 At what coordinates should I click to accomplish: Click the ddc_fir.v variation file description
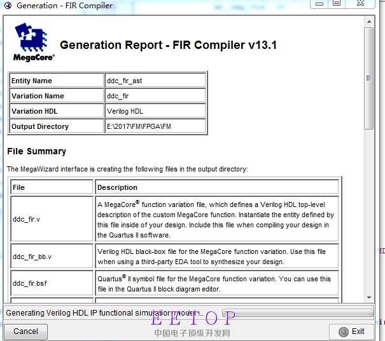click(216, 220)
